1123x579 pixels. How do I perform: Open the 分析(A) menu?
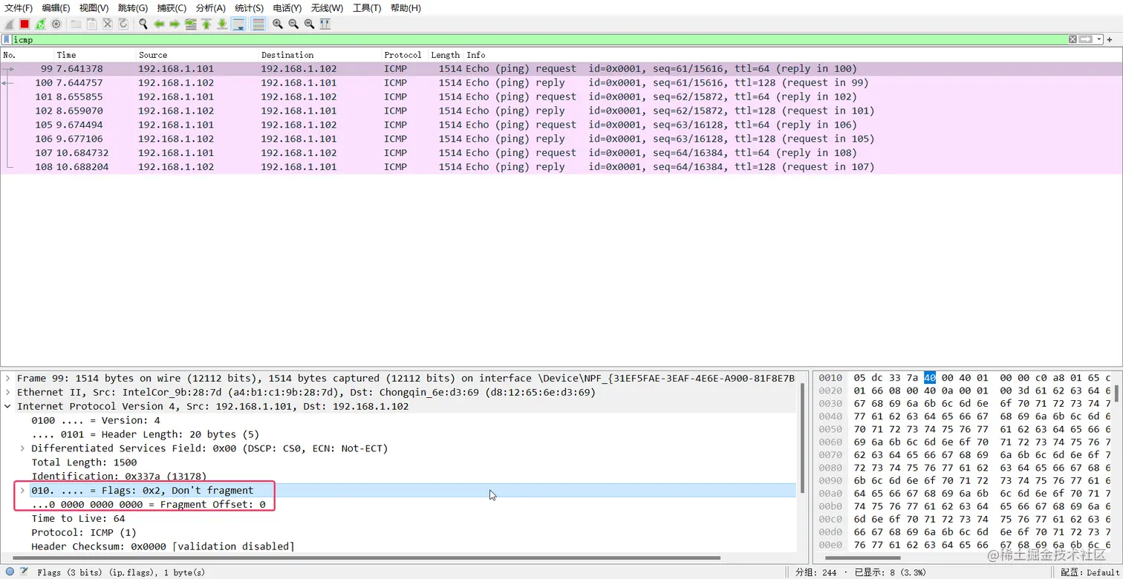tap(210, 7)
